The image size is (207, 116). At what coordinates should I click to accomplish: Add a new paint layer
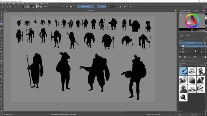coord(180,57)
